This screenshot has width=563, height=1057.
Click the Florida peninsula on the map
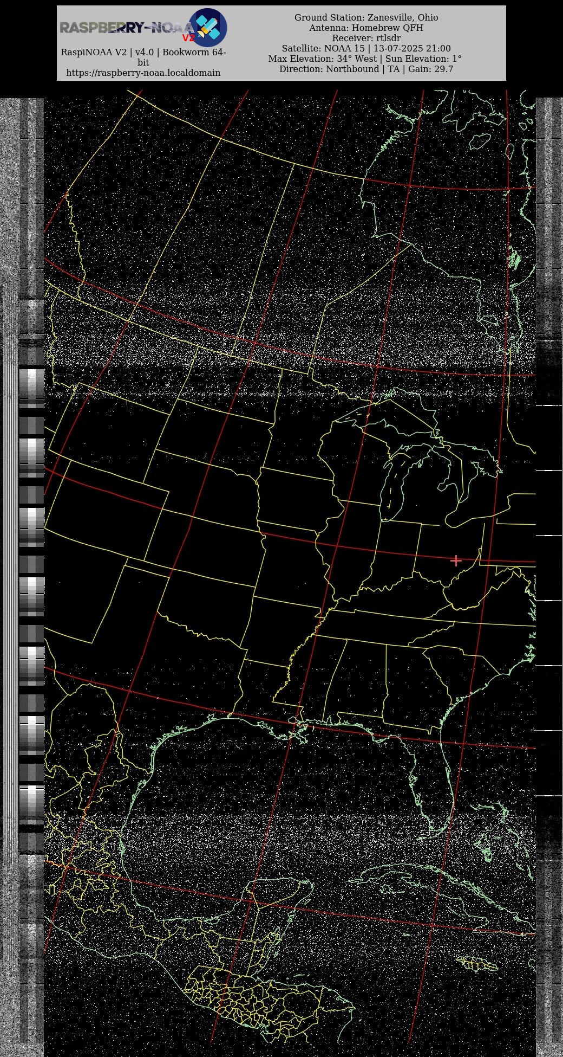coord(433,781)
